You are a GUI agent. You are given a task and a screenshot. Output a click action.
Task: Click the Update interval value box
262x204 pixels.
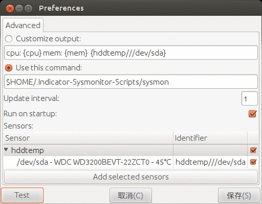point(250,98)
